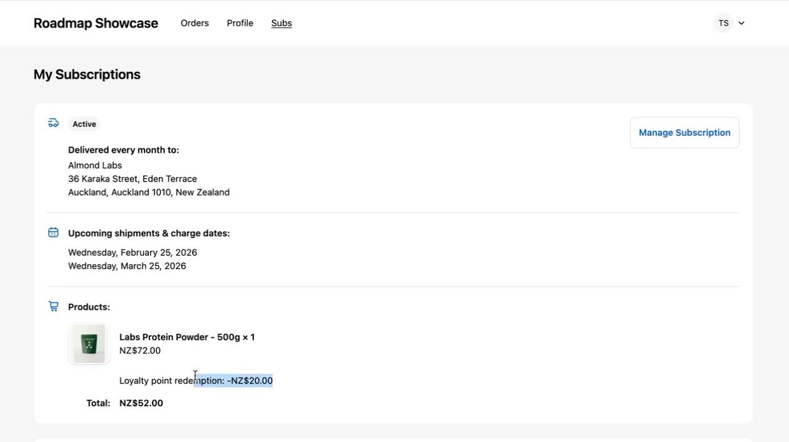Click the My Subscriptions heading
Screen dimensions: 789x442
87,75
